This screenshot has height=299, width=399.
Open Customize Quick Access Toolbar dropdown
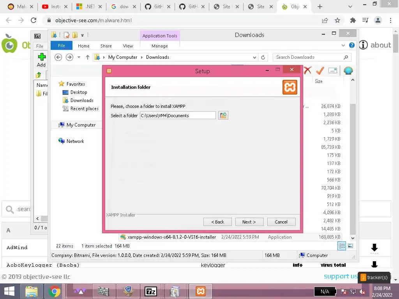click(x=83, y=35)
